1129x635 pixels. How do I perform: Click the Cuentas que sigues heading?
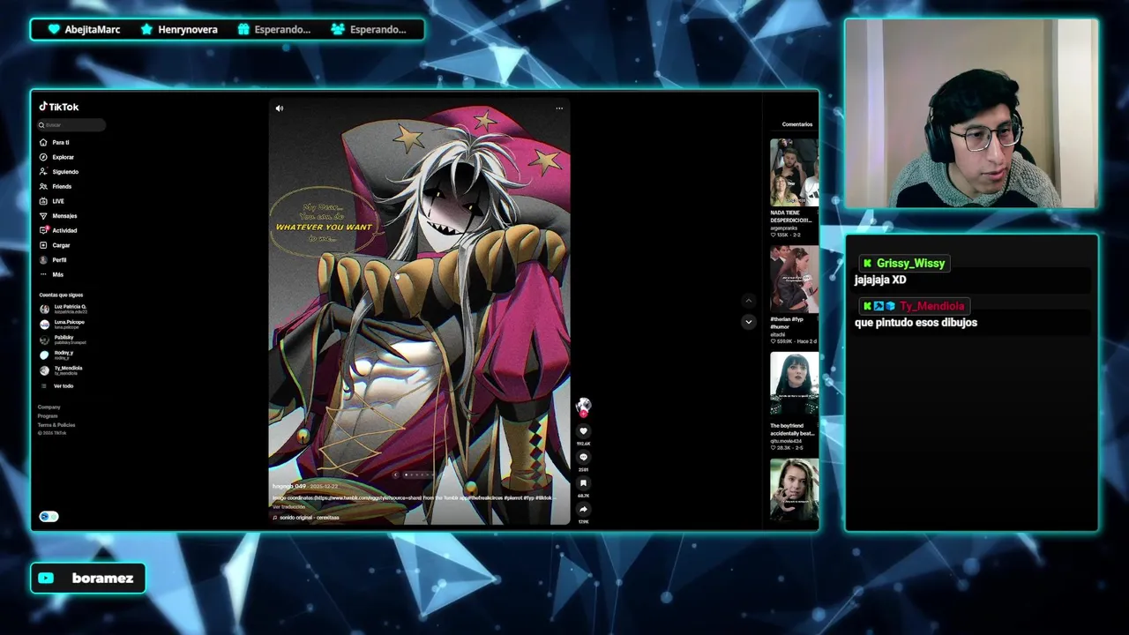[x=61, y=295]
